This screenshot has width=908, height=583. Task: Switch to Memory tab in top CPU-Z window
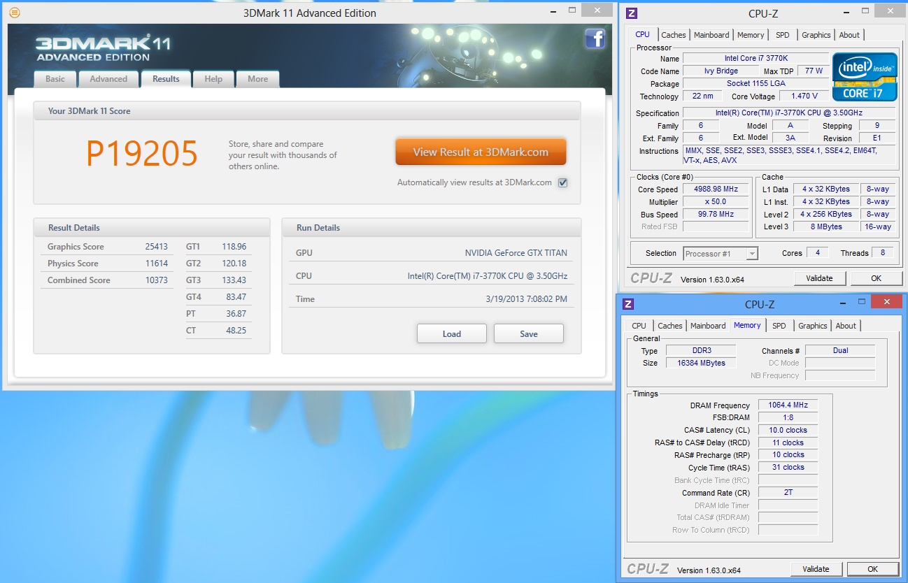coord(751,35)
